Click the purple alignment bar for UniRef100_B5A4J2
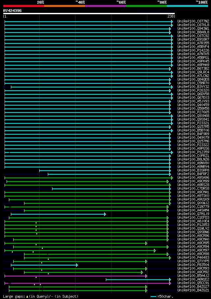Screen dimensions: 211x299 (76, 276)
